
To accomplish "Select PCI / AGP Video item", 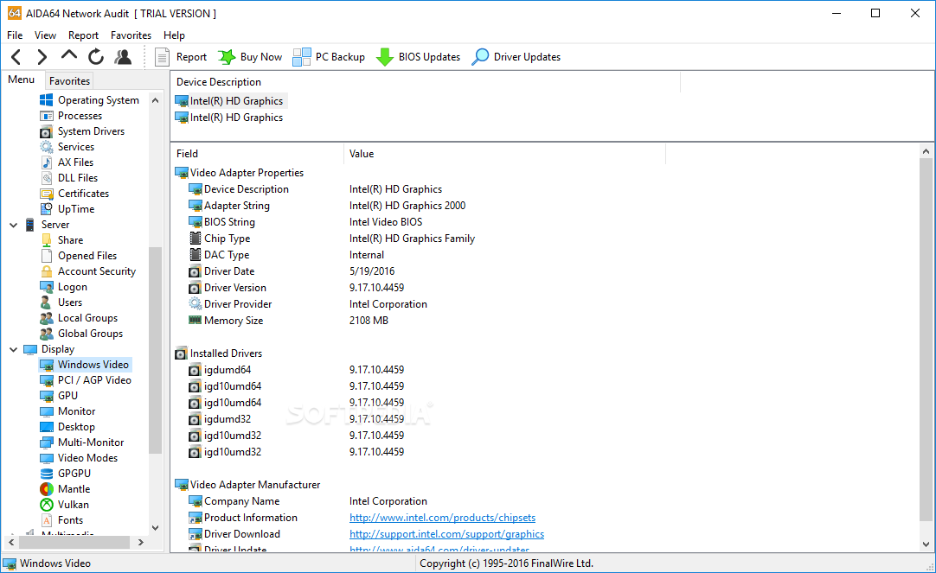I will pyautogui.click(x=86, y=379).
